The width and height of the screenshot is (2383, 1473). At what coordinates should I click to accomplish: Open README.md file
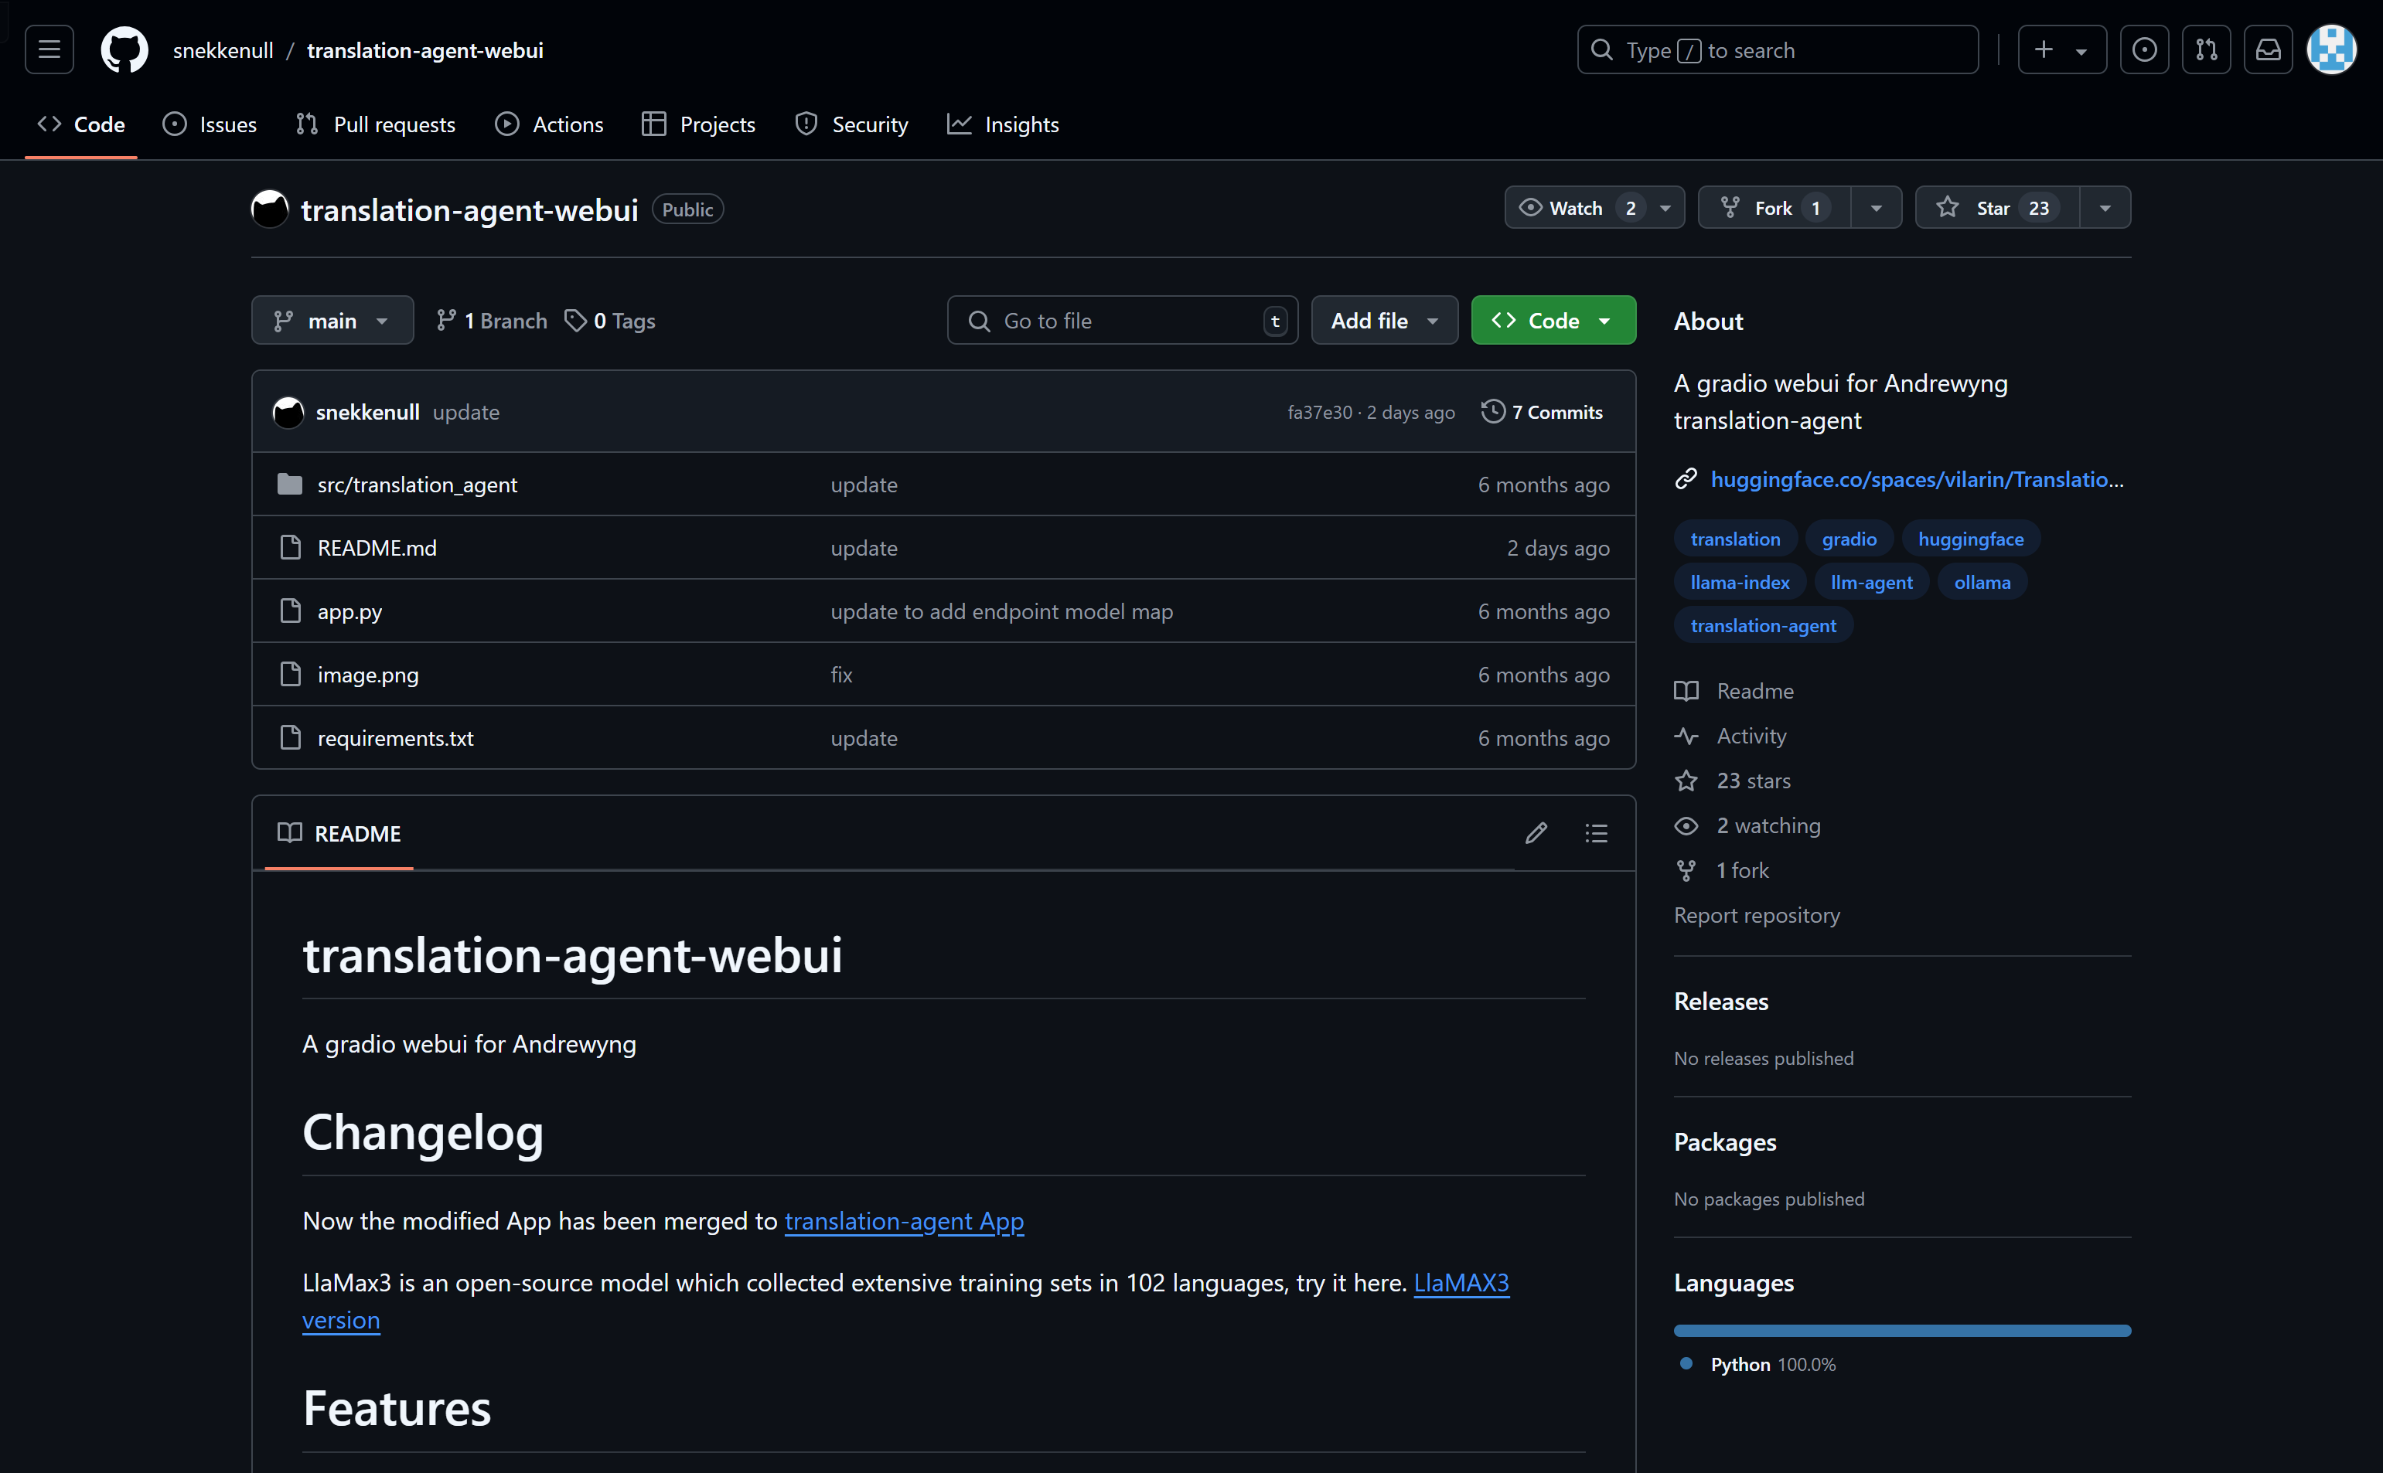point(377,549)
